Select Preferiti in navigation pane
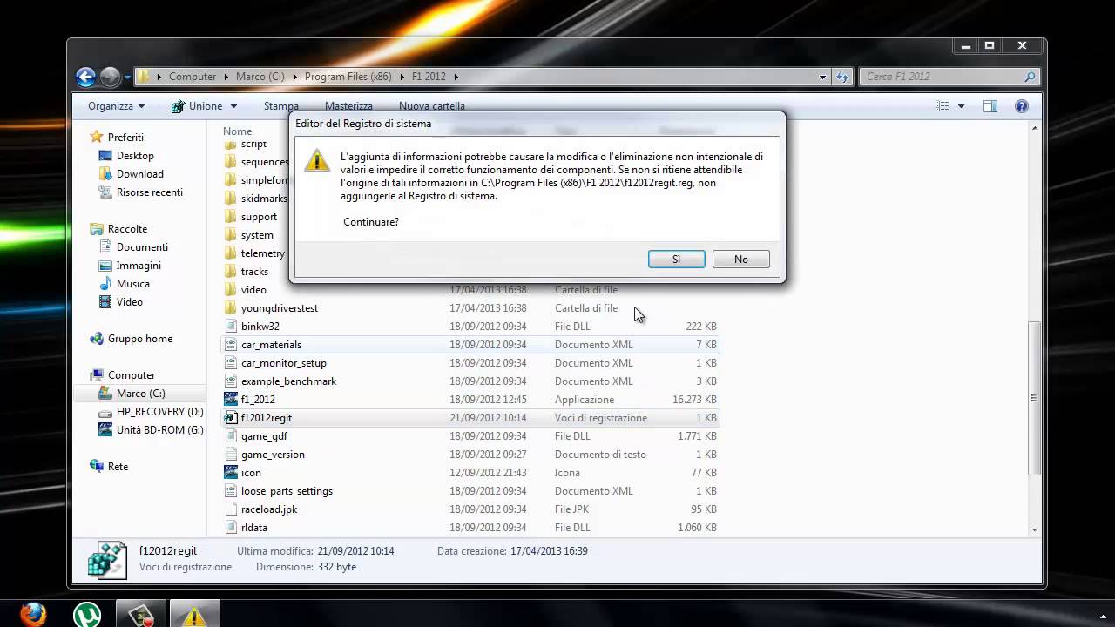The height and width of the screenshot is (627, 1115). click(x=125, y=138)
